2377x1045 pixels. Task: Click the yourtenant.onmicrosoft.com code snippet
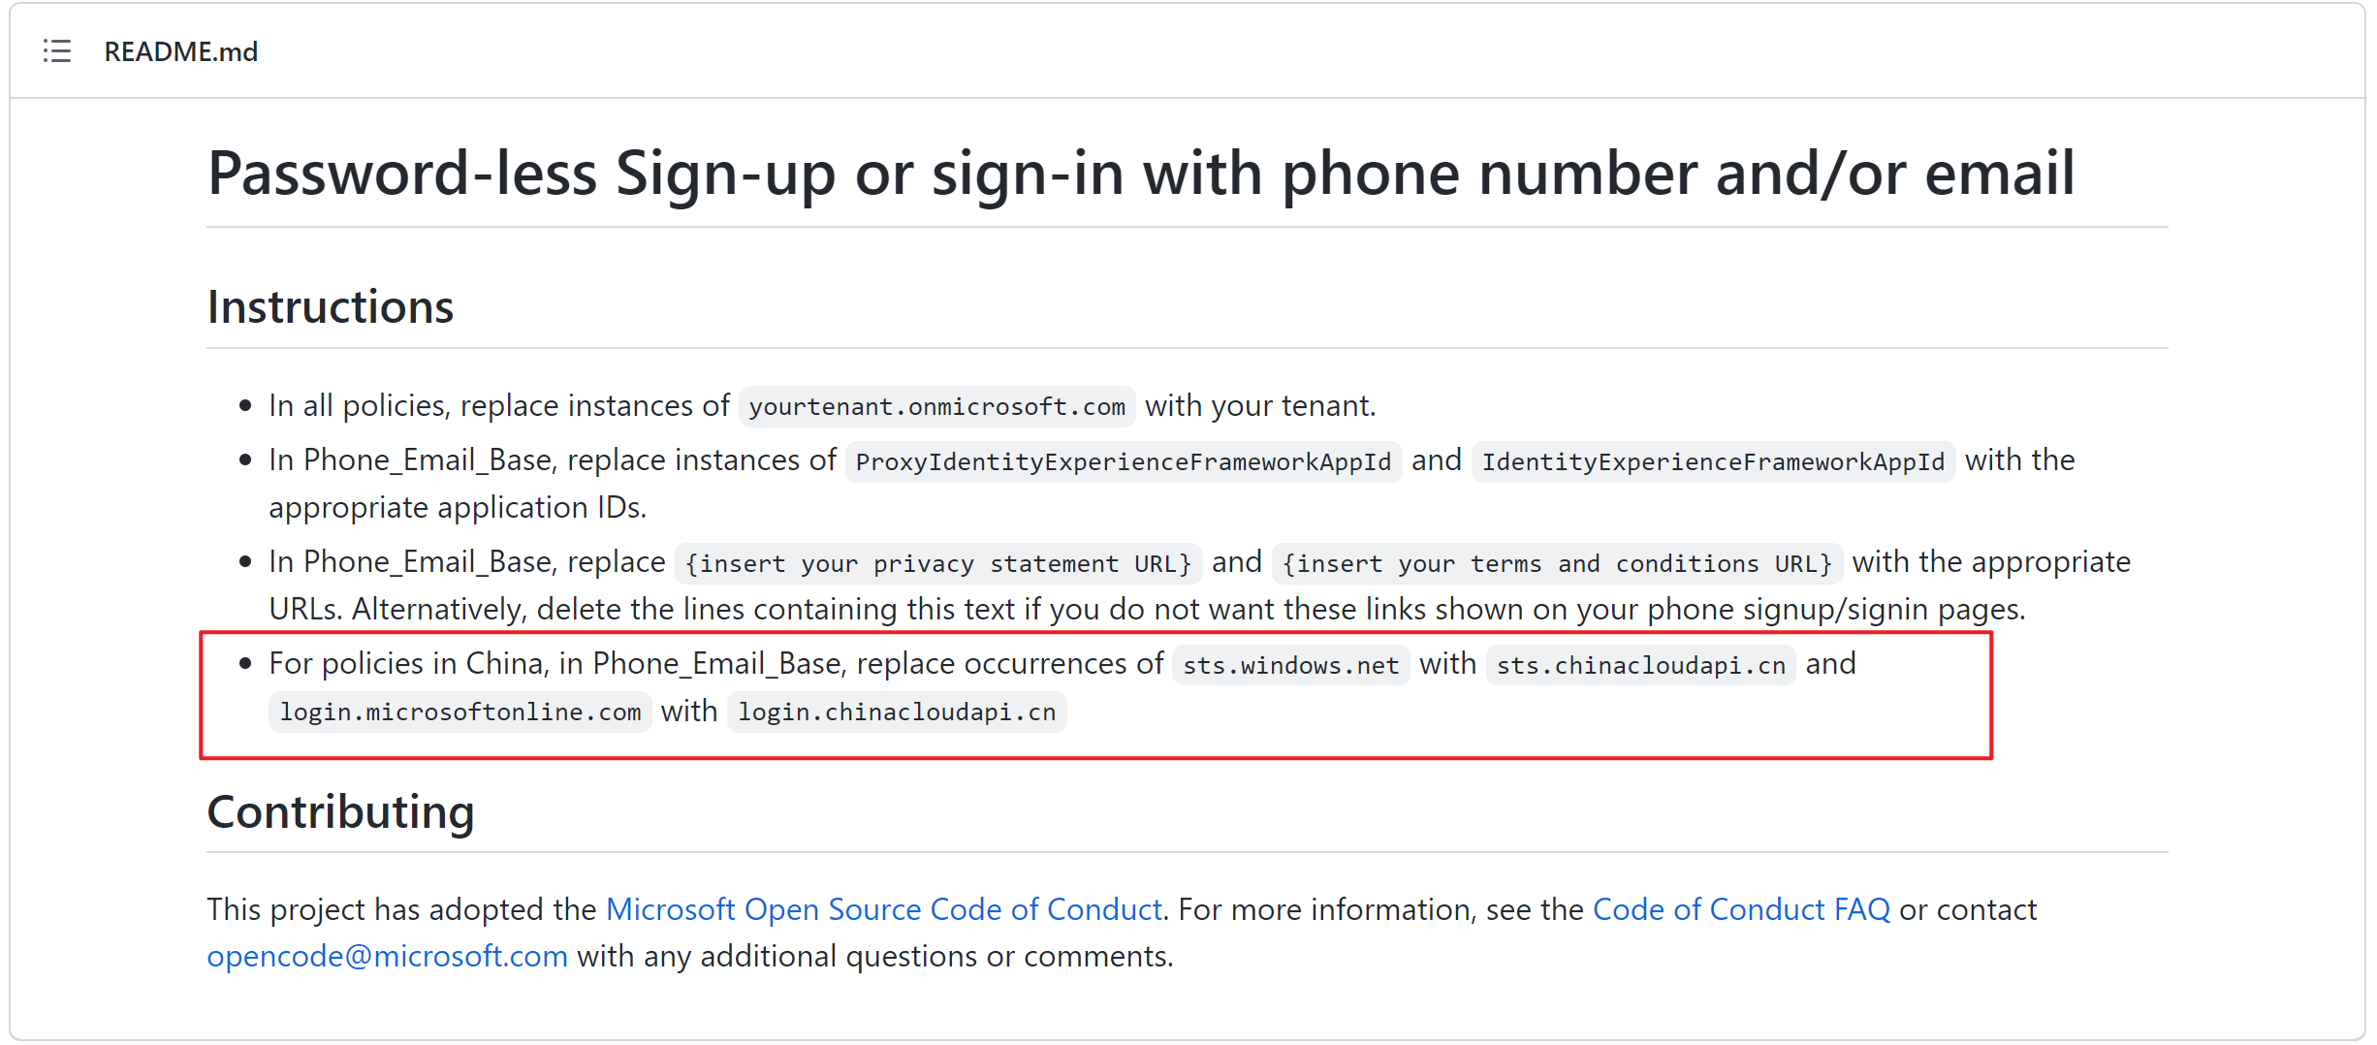(x=936, y=406)
